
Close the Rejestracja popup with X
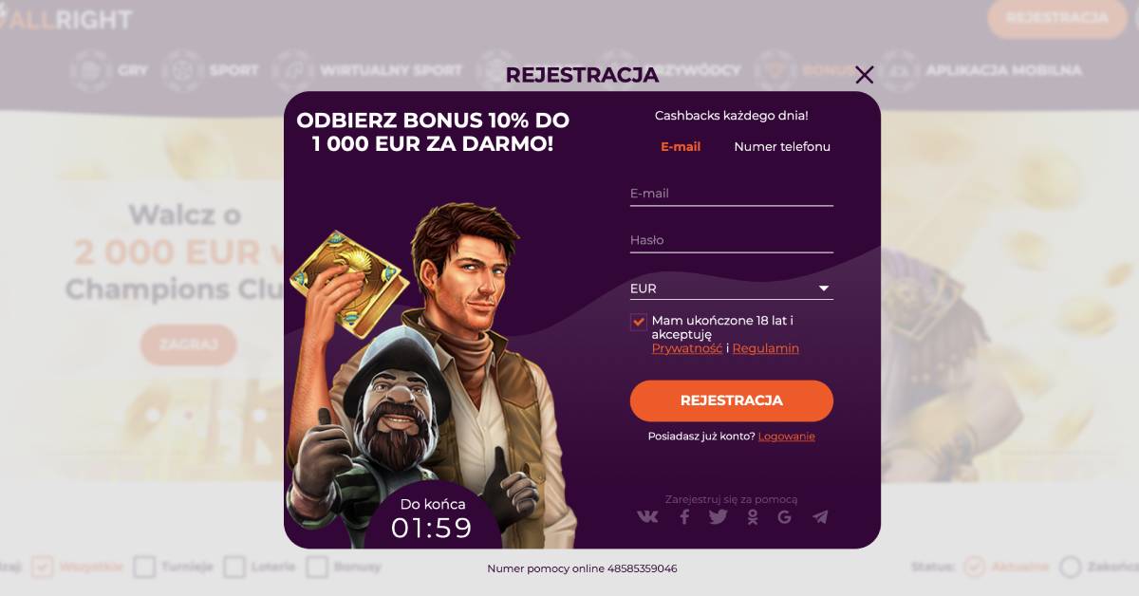click(x=864, y=75)
